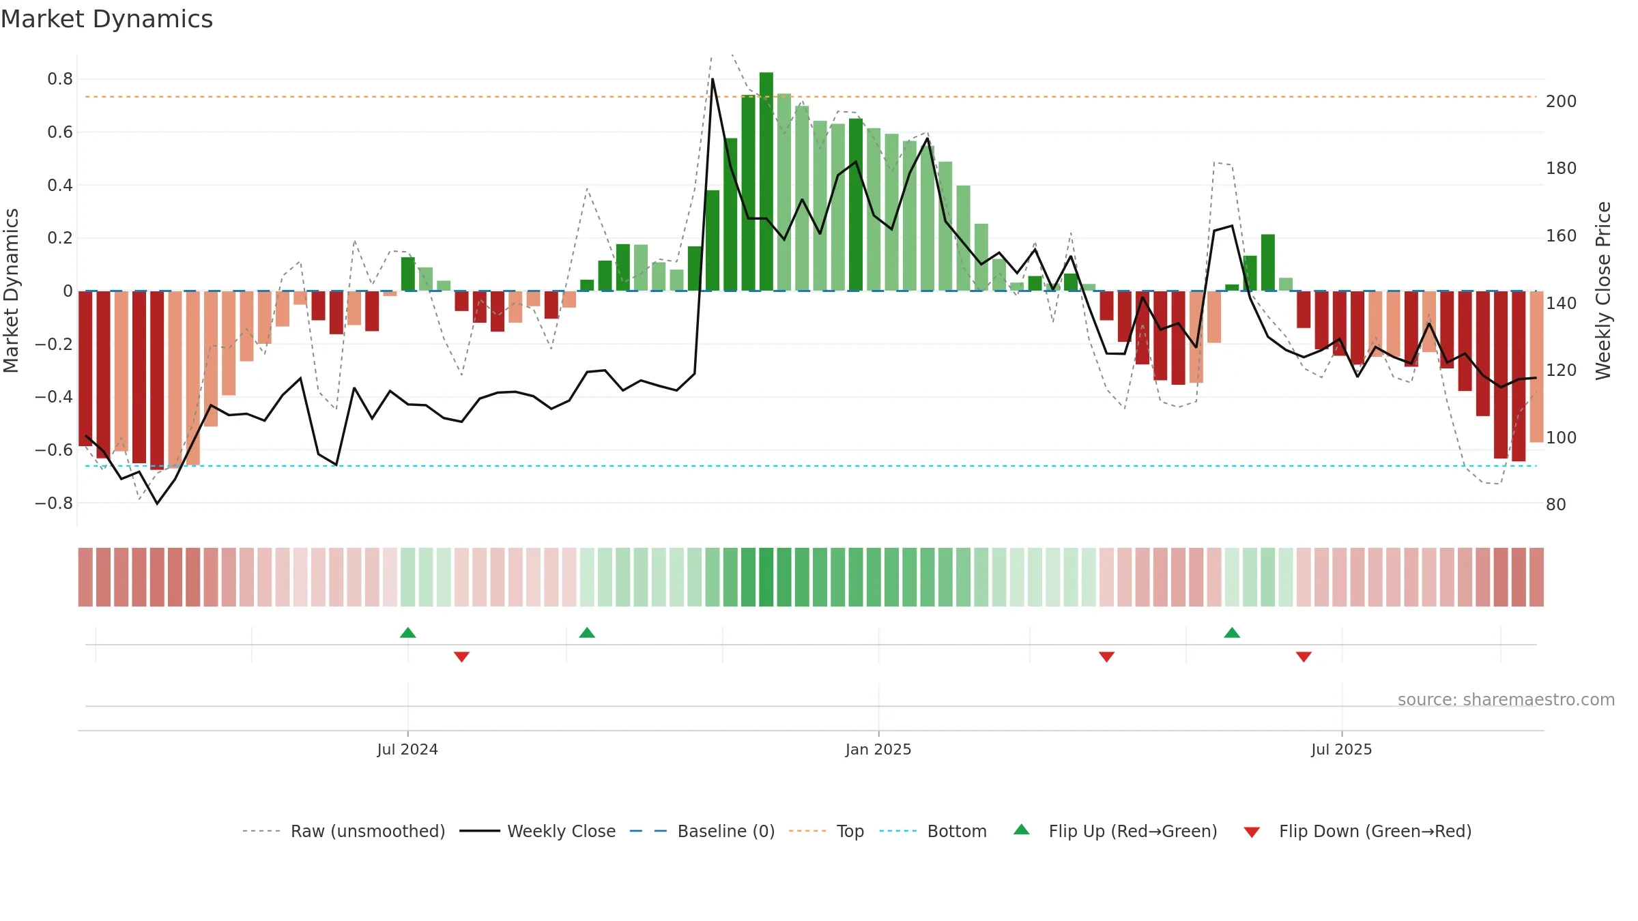Toggle the Flip Down (Green→Red) legend entry
This screenshot has width=1638, height=921.
pos(1357,831)
